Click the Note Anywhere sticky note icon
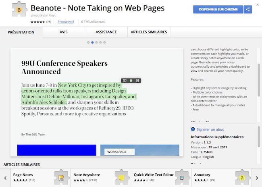Image resolution: width=262 pixels, height=187 pixels. tap(121, 177)
